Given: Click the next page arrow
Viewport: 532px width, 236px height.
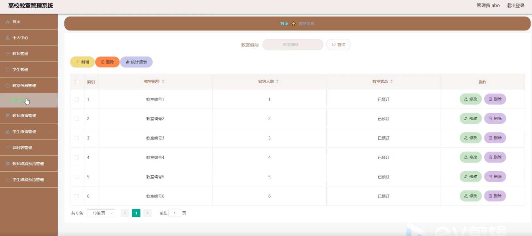Looking at the screenshot, I should point(147,213).
